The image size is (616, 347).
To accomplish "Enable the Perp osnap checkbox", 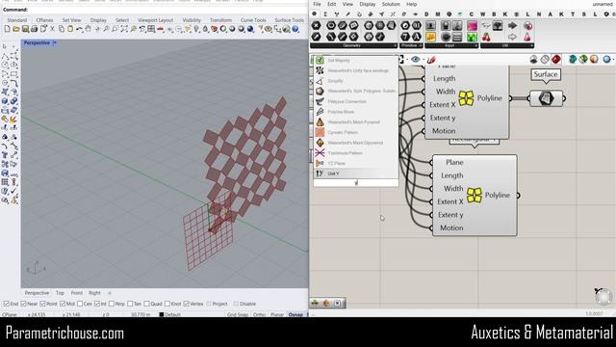I will 112,304.
